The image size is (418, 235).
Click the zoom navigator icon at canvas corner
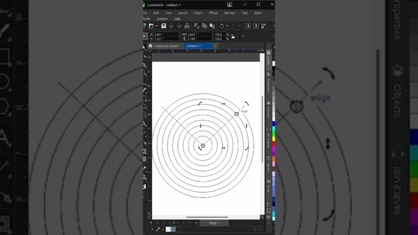click(x=262, y=217)
